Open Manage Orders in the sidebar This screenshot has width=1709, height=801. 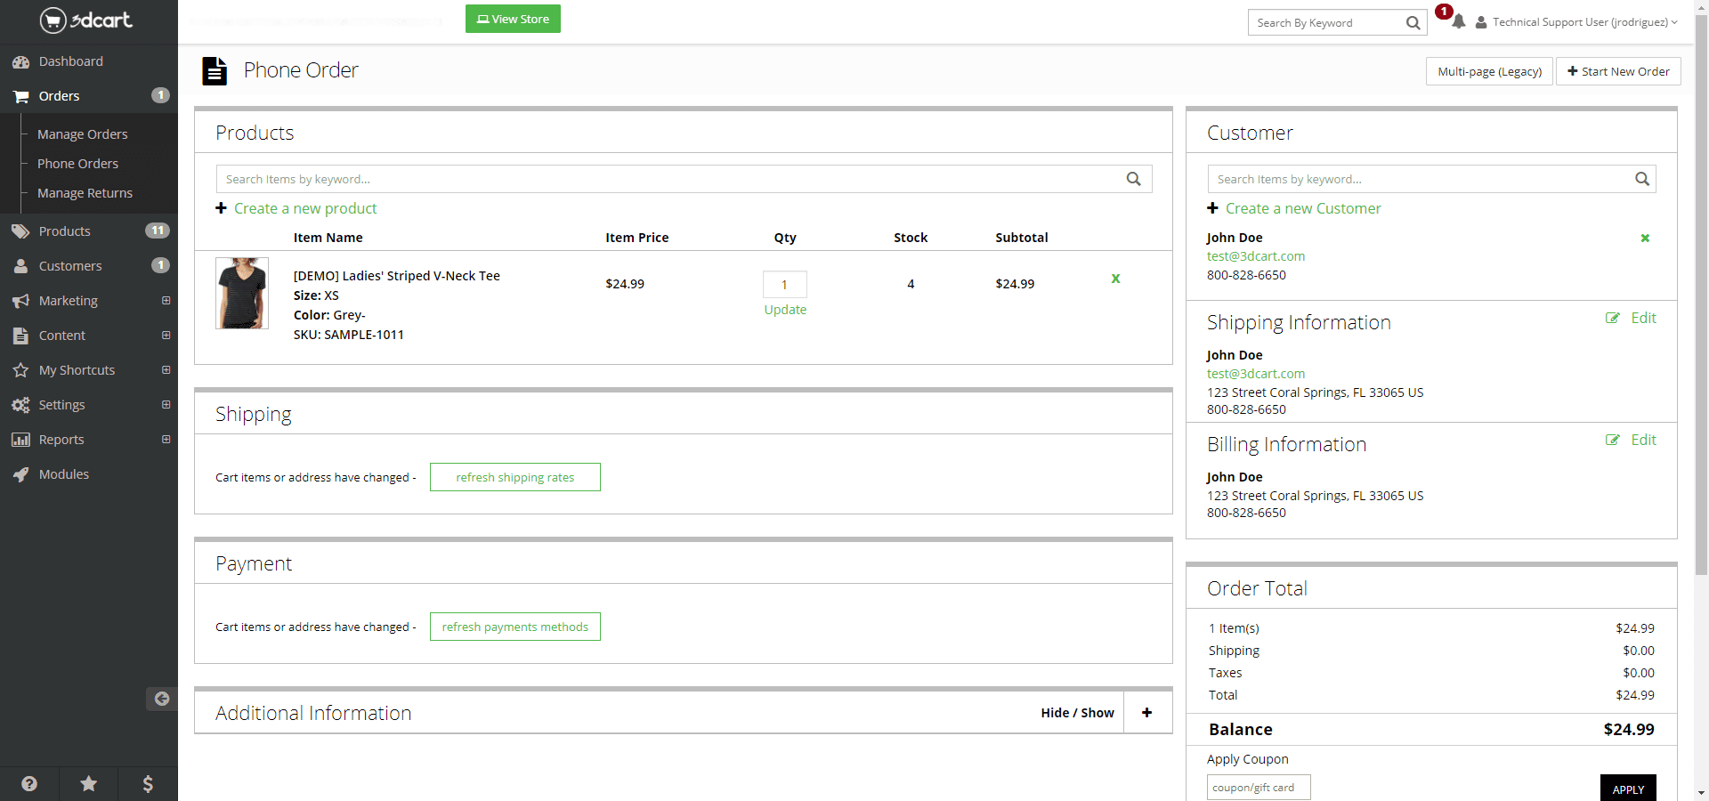click(82, 134)
